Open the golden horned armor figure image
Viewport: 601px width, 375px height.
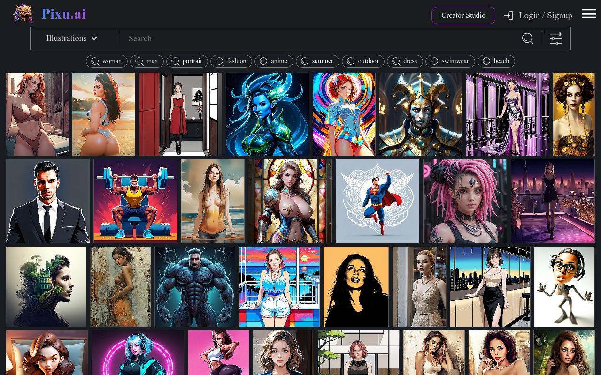click(x=421, y=114)
